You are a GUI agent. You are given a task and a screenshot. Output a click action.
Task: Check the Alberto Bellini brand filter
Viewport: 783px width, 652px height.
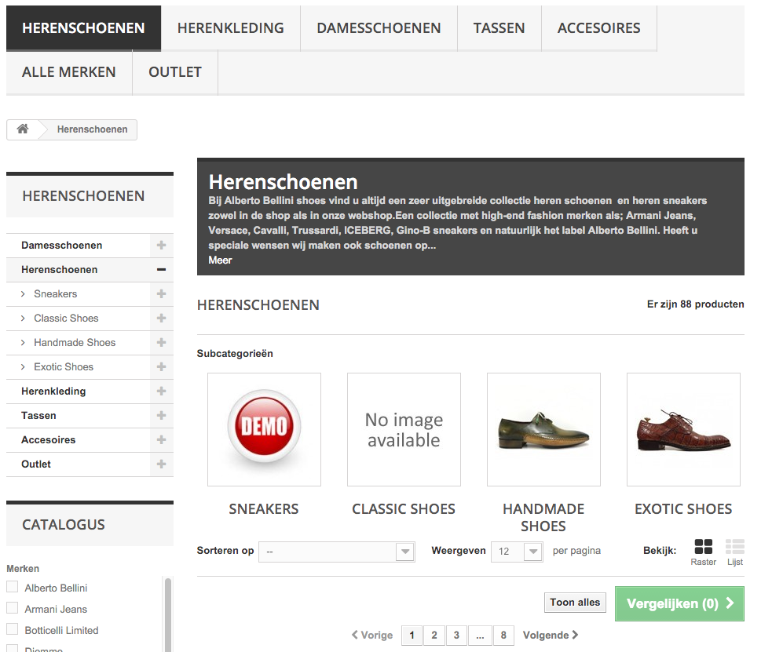coord(12,587)
